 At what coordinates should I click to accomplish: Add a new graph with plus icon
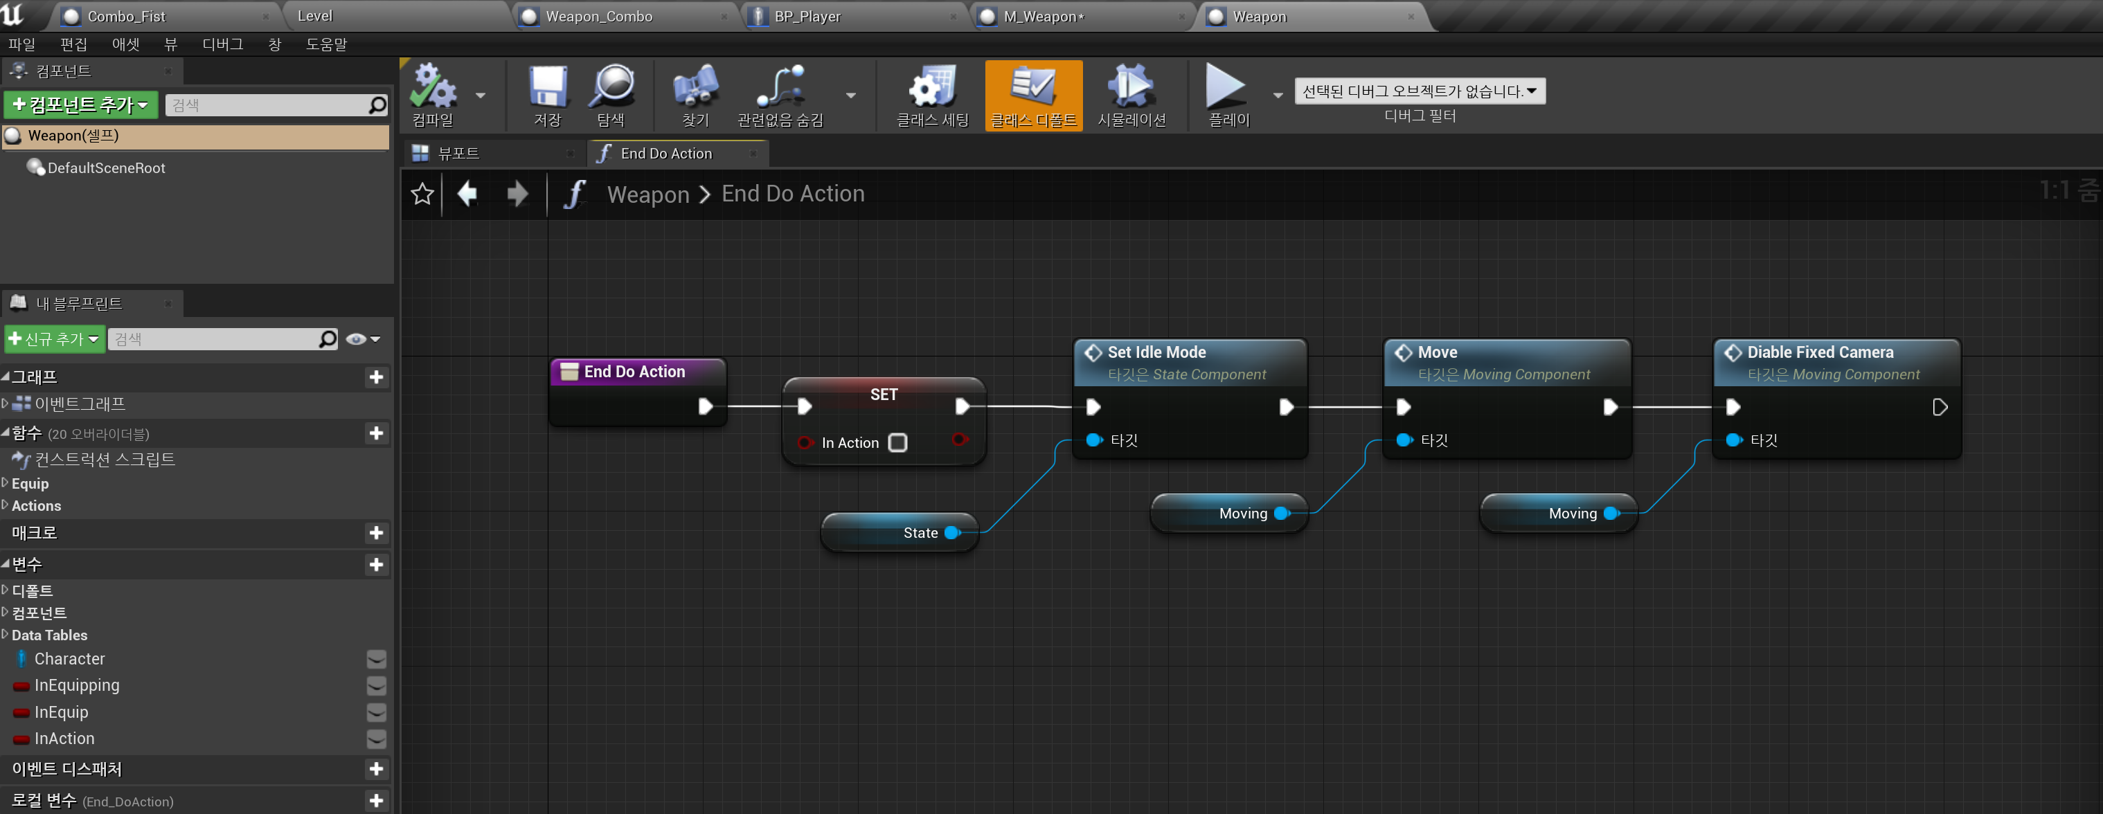pyautogui.click(x=377, y=377)
